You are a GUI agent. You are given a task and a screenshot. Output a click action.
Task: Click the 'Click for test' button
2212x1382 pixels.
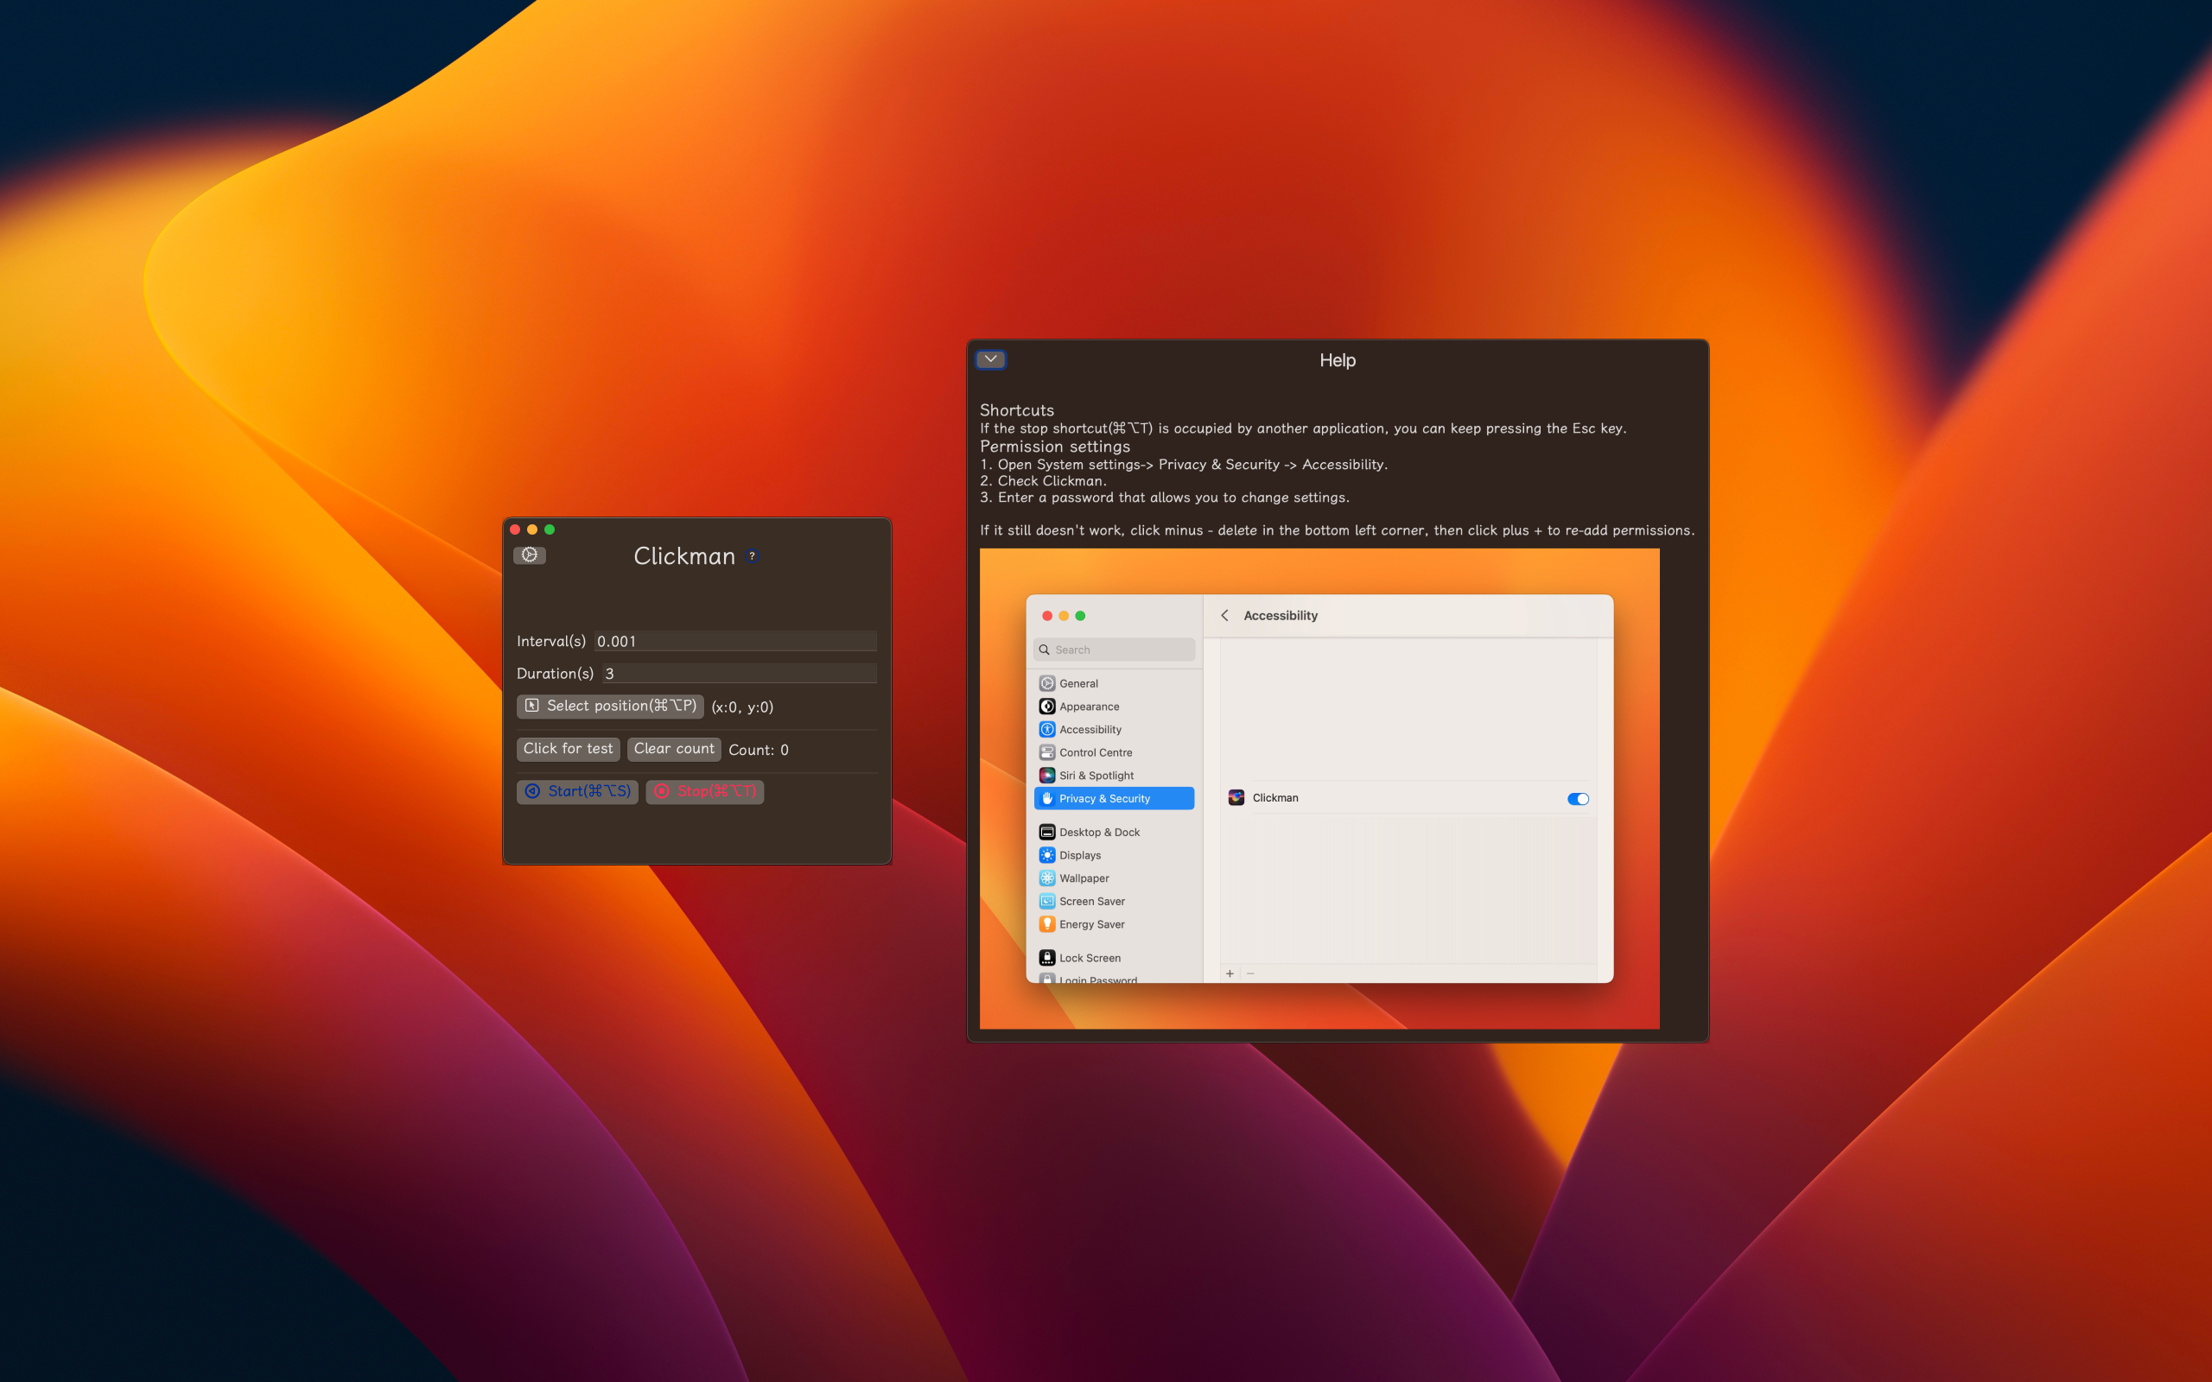[x=568, y=749]
